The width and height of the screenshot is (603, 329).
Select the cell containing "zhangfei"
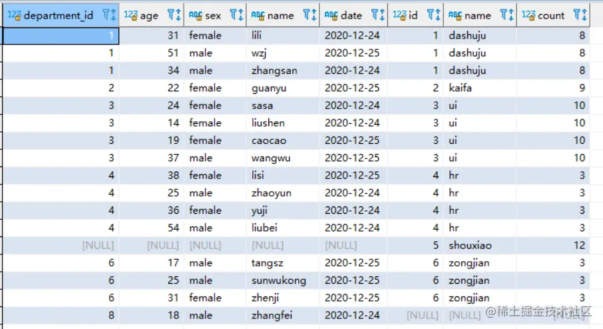pos(283,315)
